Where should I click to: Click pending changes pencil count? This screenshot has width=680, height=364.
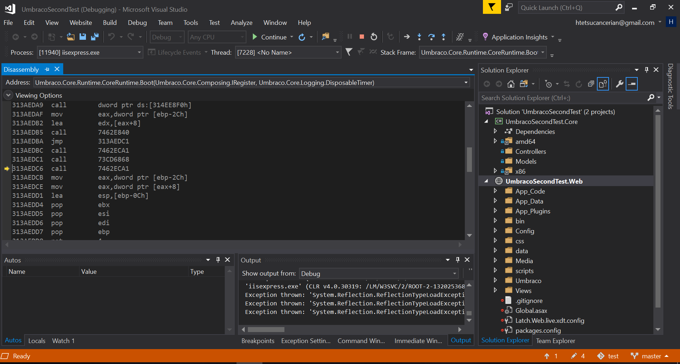point(578,356)
